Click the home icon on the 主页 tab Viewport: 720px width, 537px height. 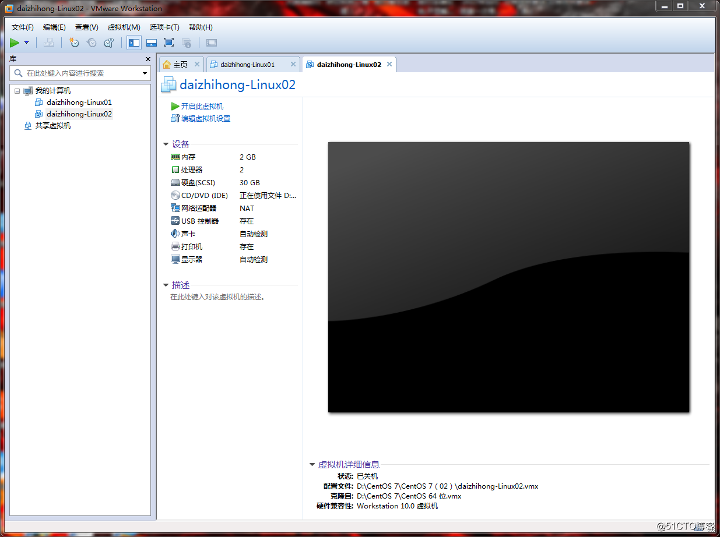tap(167, 65)
